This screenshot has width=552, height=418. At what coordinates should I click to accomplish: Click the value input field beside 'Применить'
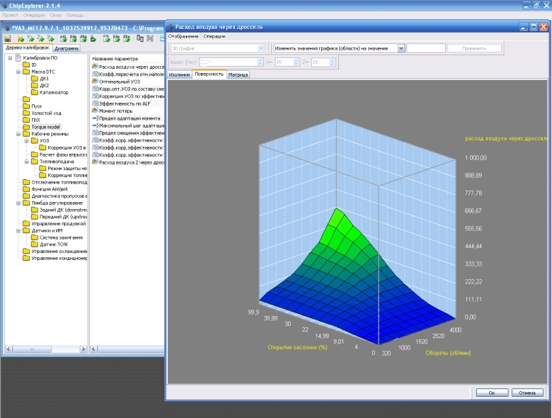click(426, 48)
